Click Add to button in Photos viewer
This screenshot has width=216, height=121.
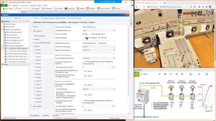144,74
